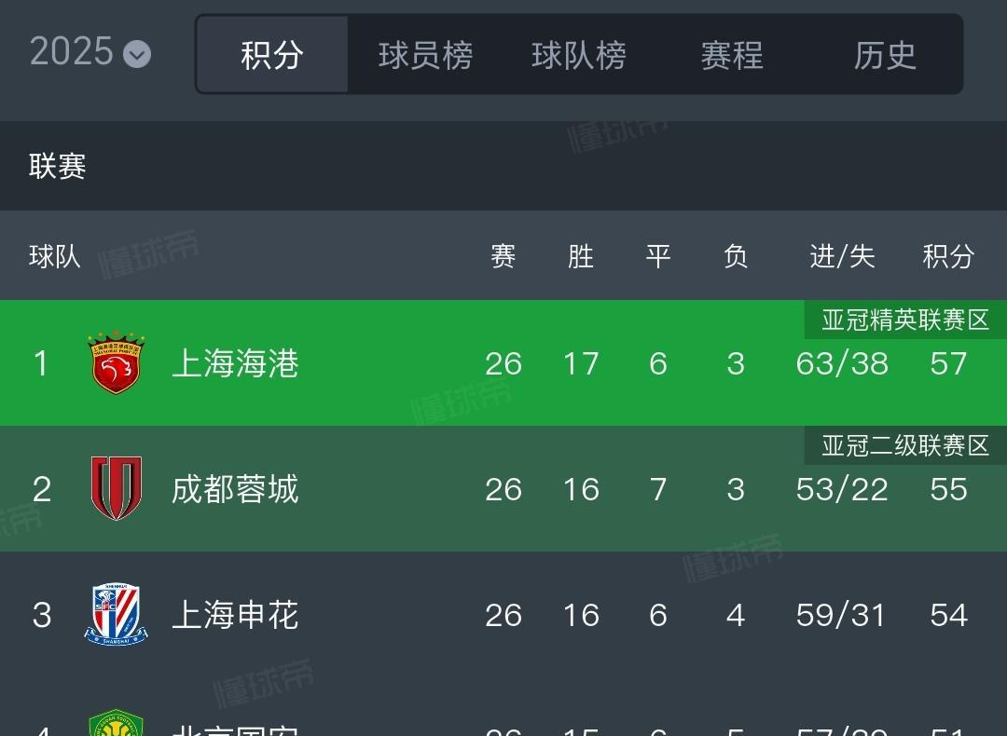Click the 积分 column header
This screenshot has height=736, width=1007.
click(x=948, y=256)
